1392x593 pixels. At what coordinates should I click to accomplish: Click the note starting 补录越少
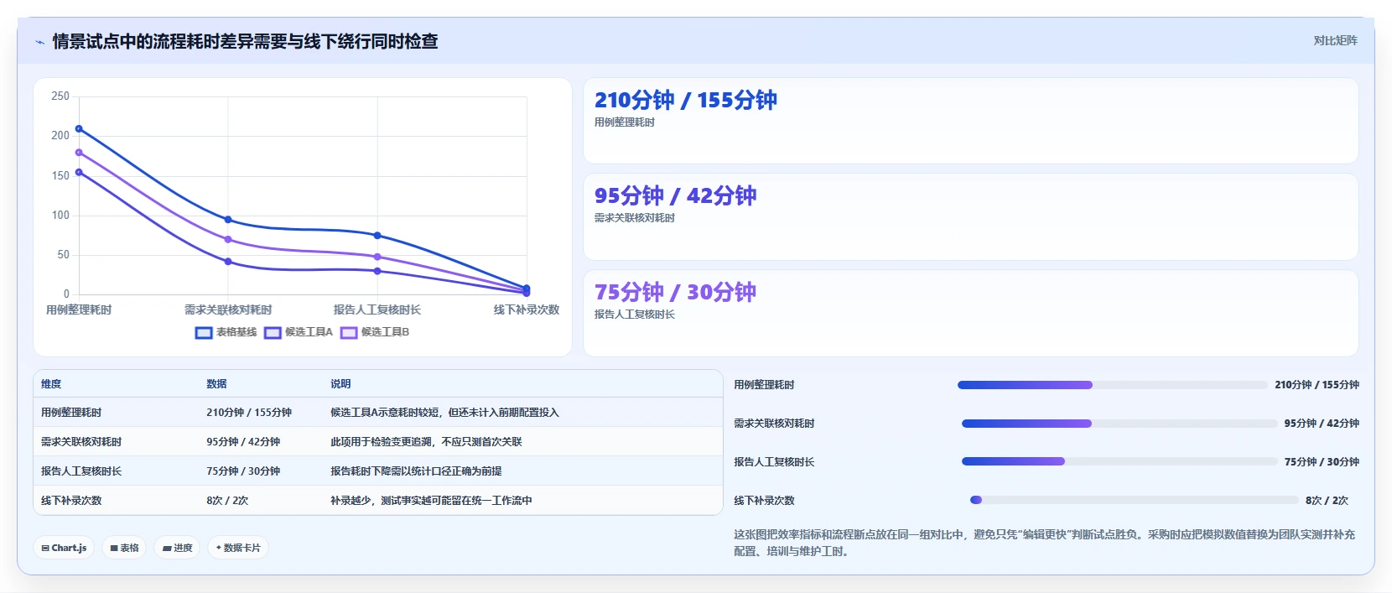[x=431, y=501]
